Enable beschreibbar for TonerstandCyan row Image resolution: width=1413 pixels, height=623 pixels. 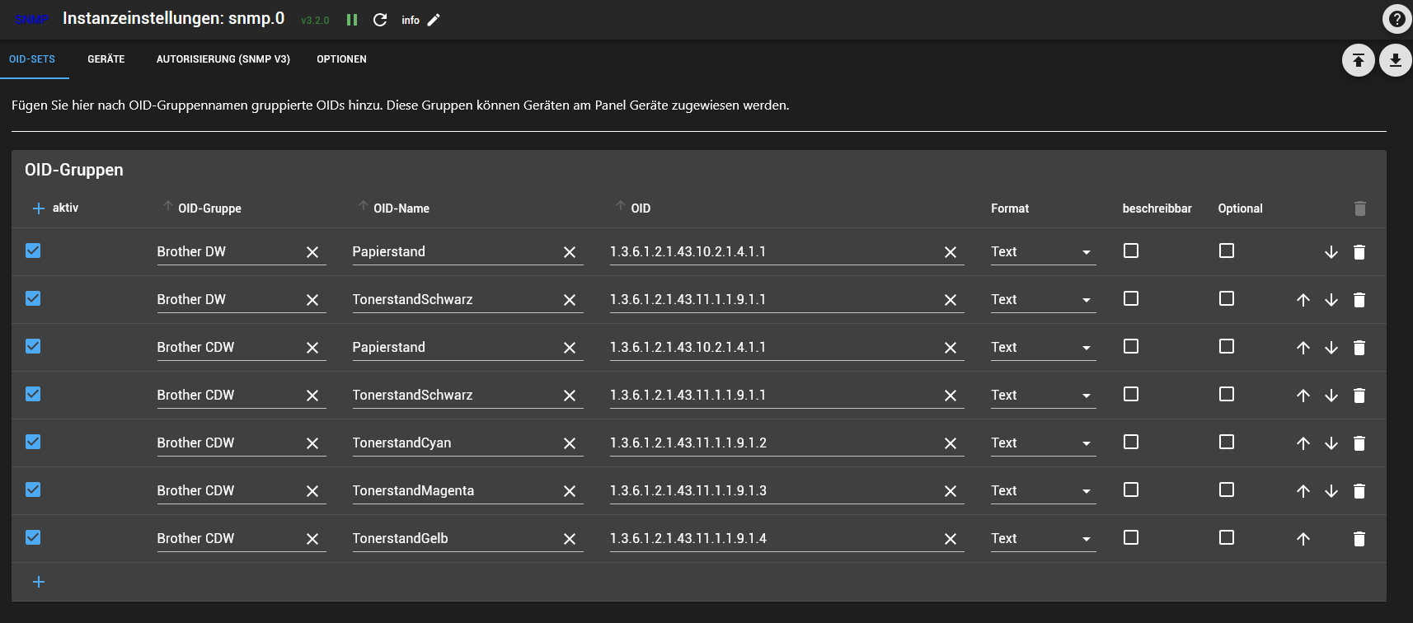point(1131,442)
